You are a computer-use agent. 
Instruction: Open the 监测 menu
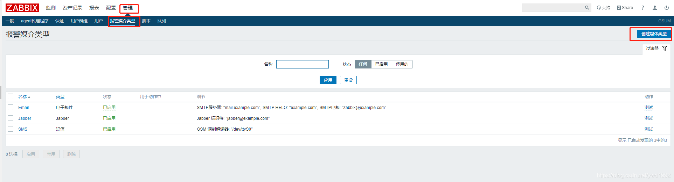pyautogui.click(x=51, y=8)
